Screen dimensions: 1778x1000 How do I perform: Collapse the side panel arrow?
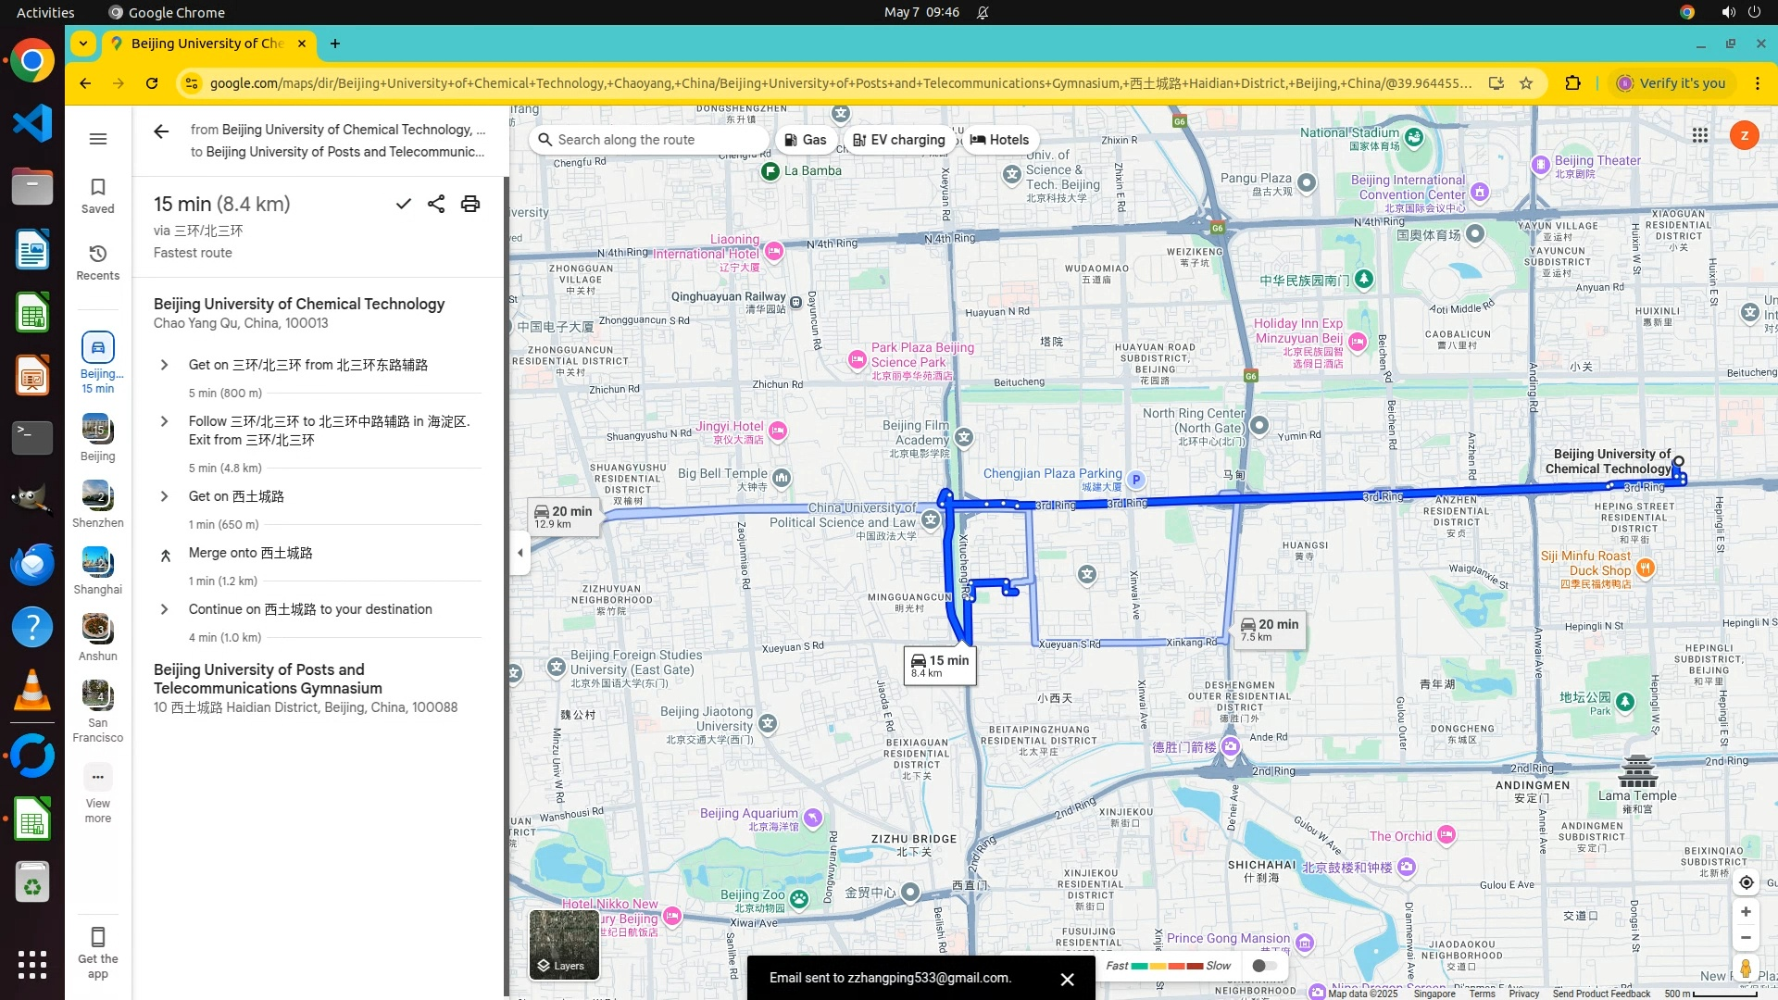520,553
